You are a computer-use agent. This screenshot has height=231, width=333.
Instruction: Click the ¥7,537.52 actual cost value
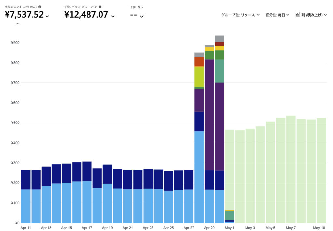tap(24, 14)
